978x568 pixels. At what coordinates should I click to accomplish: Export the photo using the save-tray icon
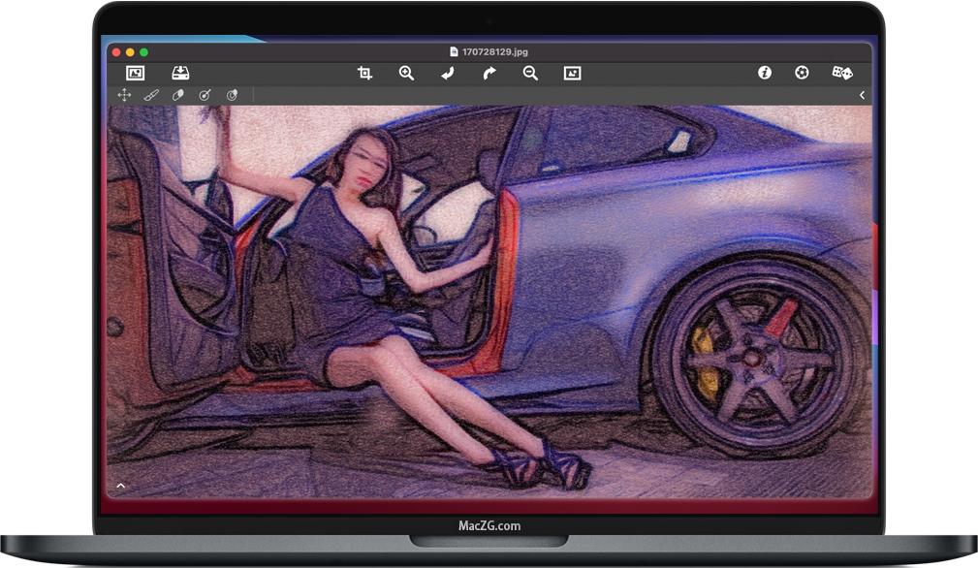[x=178, y=72]
